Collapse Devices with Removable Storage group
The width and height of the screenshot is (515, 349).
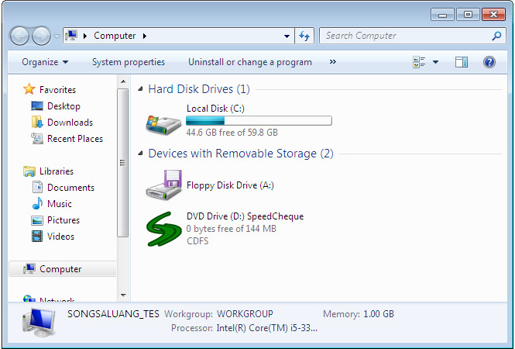coord(141,154)
